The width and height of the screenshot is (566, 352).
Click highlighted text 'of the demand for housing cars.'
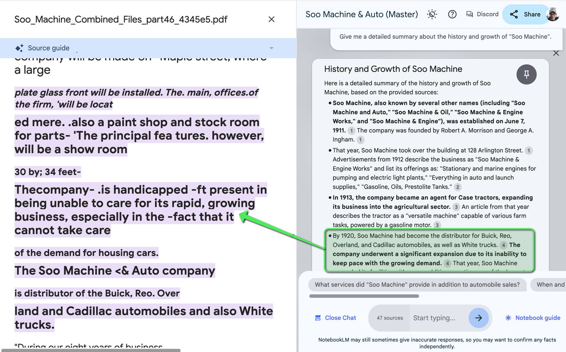[87, 253]
